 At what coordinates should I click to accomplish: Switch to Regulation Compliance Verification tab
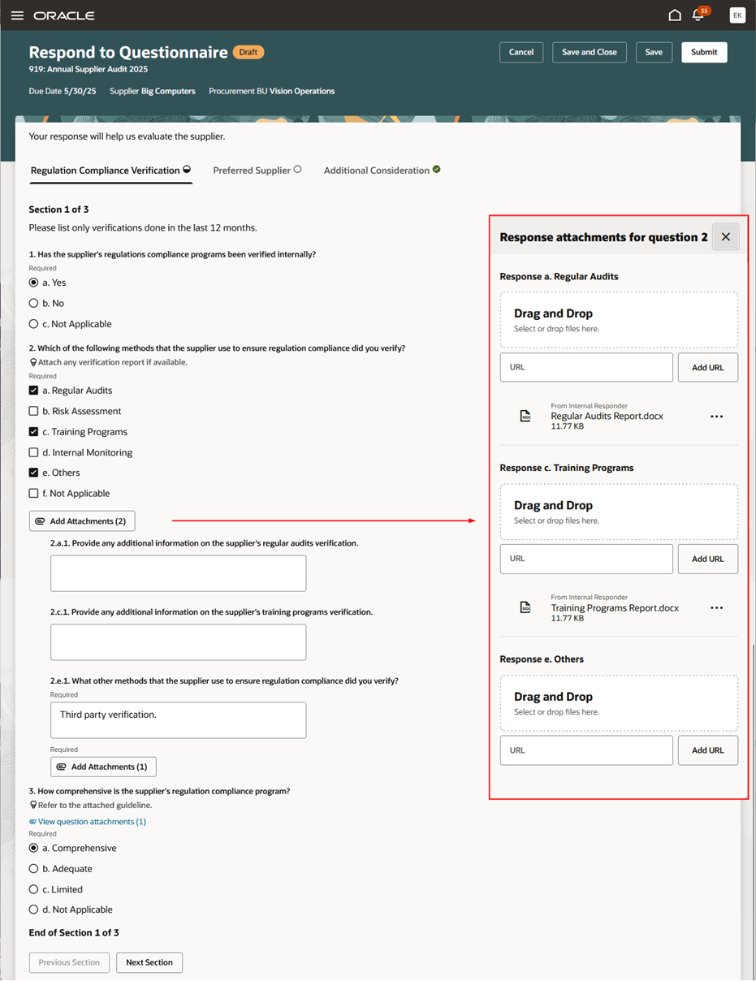coord(110,171)
